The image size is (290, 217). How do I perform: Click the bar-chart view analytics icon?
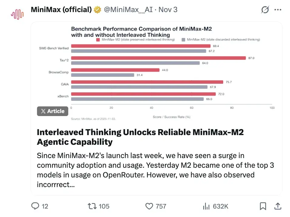click(206, 206)
